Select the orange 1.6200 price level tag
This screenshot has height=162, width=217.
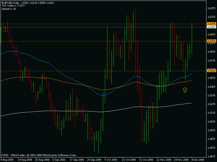[x=211, y=24]
